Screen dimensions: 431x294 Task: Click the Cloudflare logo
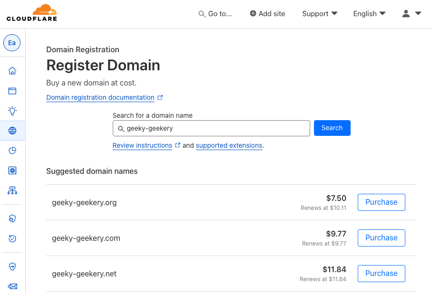31,13
